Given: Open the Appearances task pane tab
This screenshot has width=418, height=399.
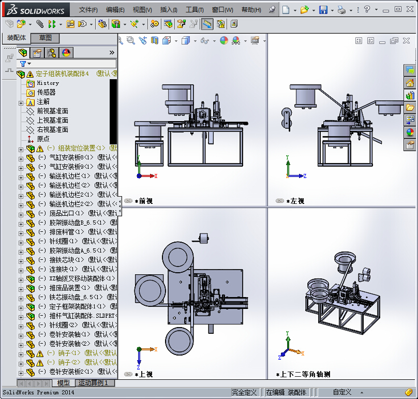Looking at the screenshot, I should [410, 132].
